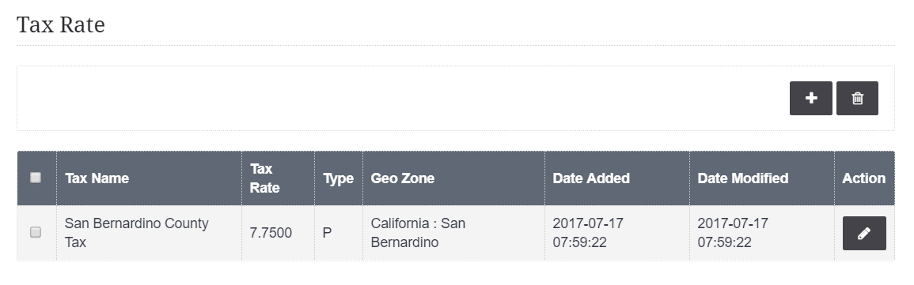Click the Action column header
The width and height of the screenshot is (914, 285).
tap(864, 178)
